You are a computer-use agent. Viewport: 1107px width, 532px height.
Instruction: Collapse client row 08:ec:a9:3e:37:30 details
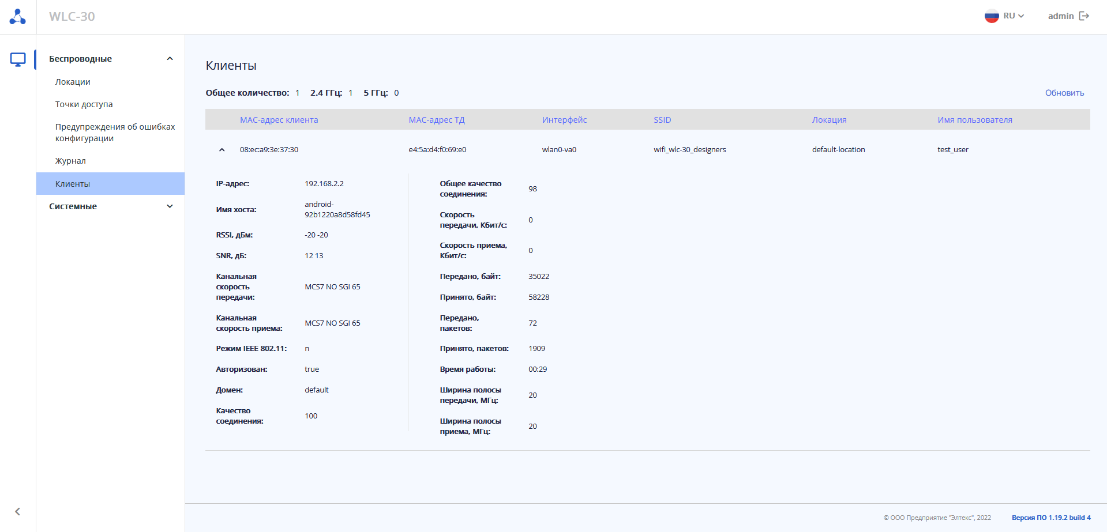click(x=222, y=150)
